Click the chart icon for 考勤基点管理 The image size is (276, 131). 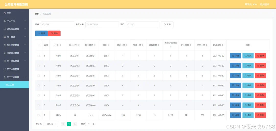pyautogui.click(x=5, y=53)
